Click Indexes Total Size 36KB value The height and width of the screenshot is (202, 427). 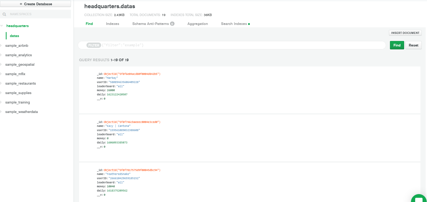pyautogui.click(x=208, y=15)
